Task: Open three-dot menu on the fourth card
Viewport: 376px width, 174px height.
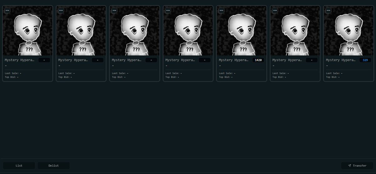Action: point(168,10)
